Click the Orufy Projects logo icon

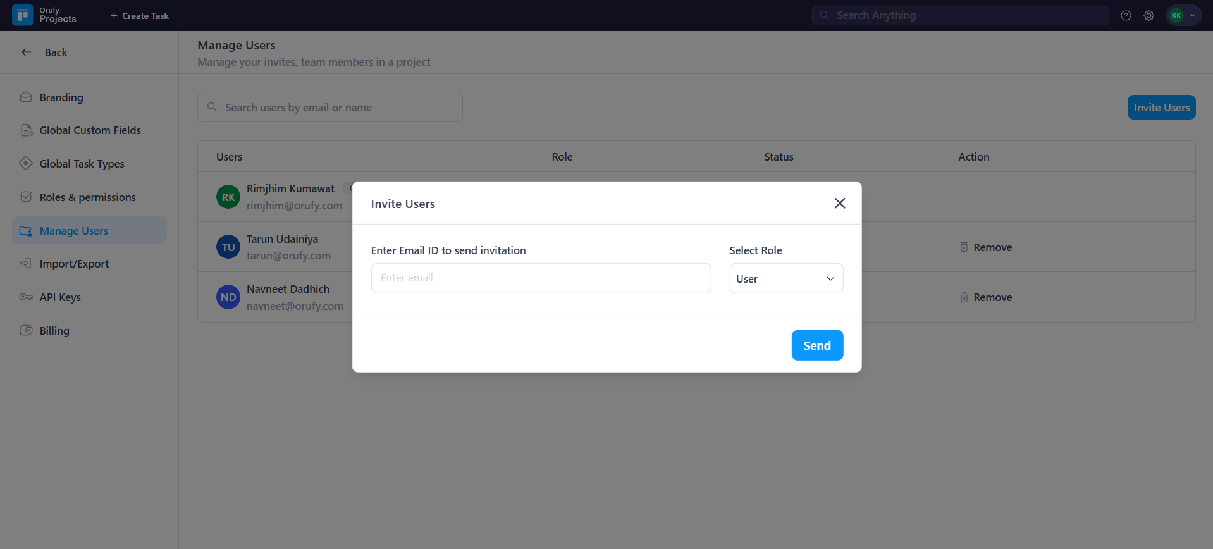click(x=23, y=15)
